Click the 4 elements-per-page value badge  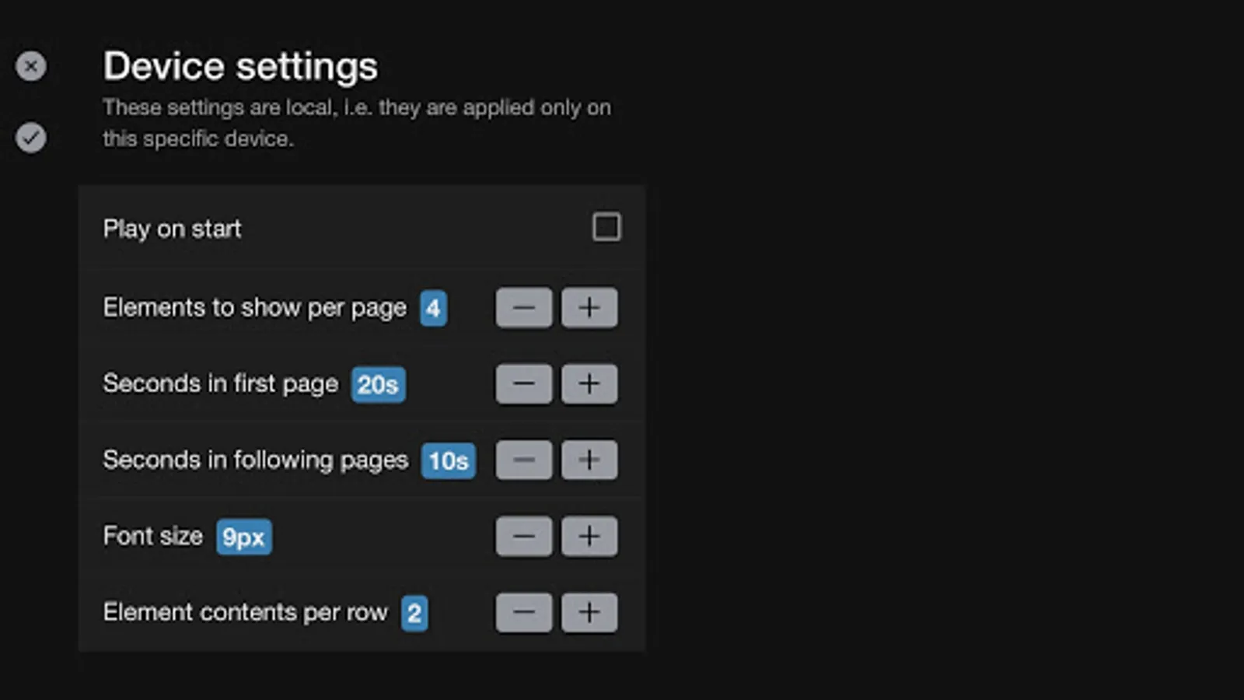[433, 308]
